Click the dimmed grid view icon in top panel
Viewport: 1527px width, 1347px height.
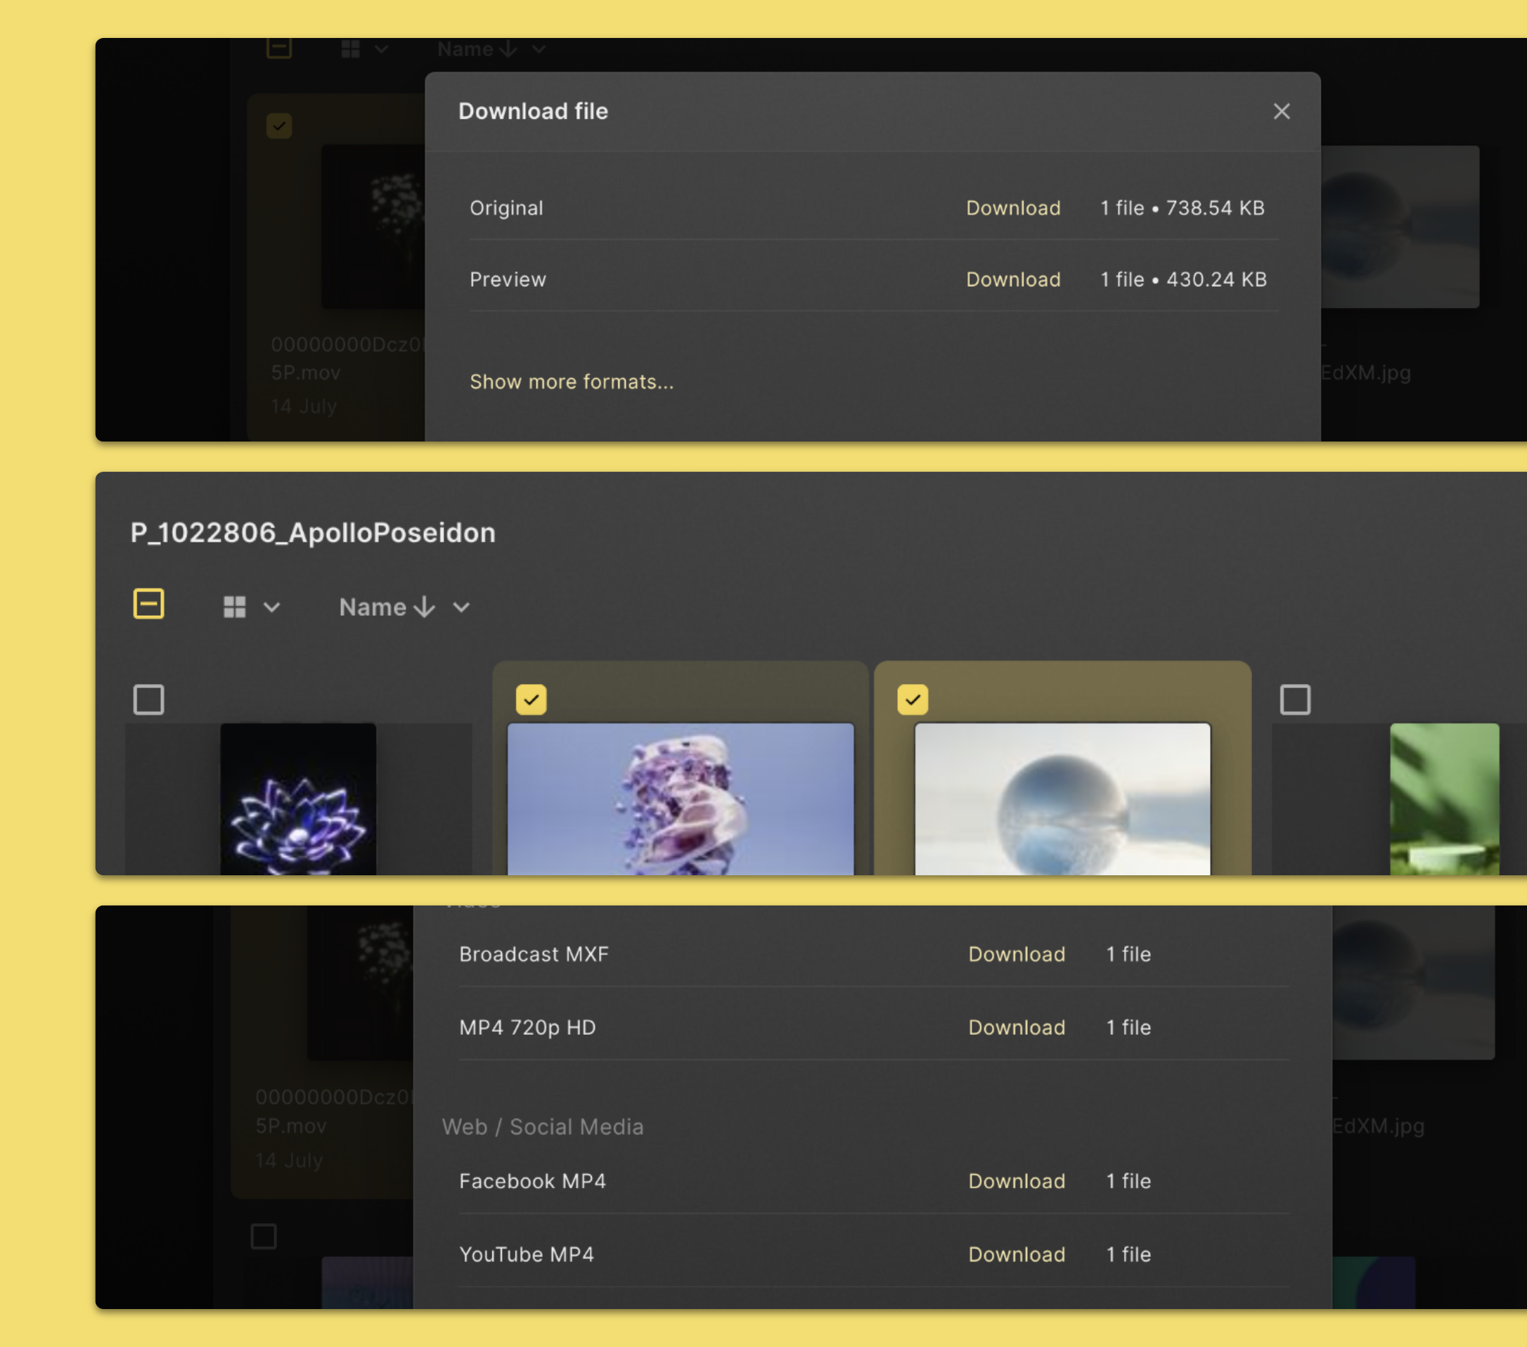tap(350, 49)
